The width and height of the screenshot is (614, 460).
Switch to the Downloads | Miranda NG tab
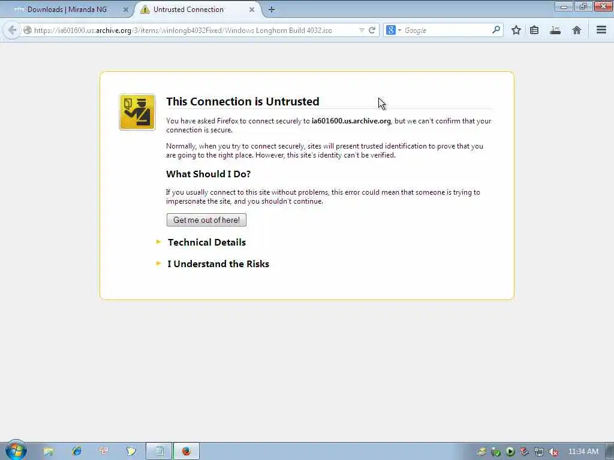[x=67, y=10]
